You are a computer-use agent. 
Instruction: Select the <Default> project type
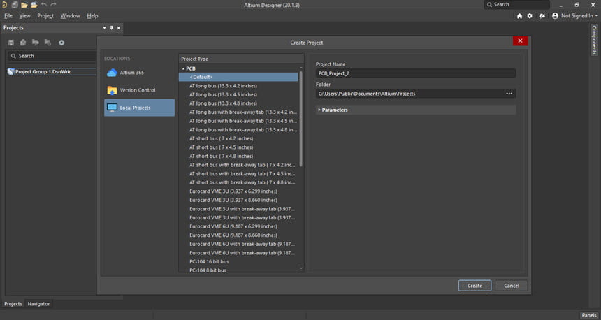tap(238, 77)
